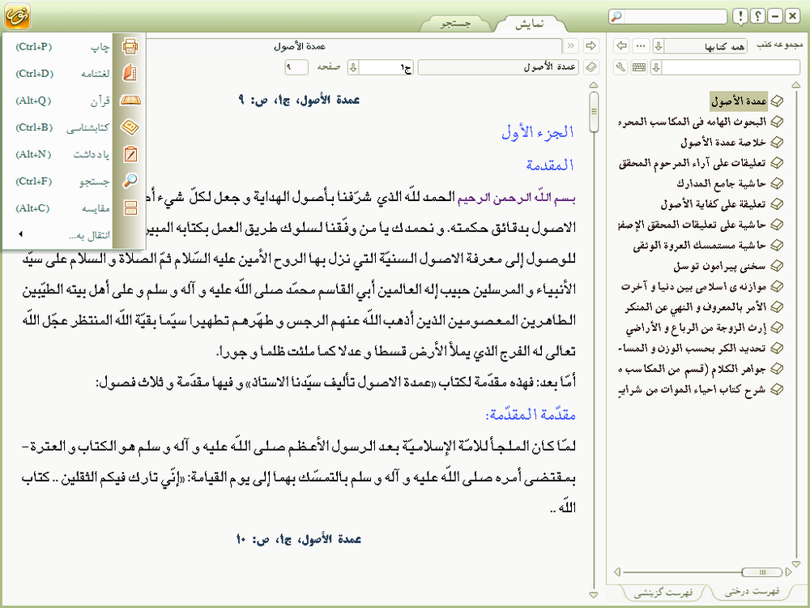Open the 'همه کتابها' collection dropdown
Image resolution: width=810 pixels, height=608 pixels.
[658, 46]
